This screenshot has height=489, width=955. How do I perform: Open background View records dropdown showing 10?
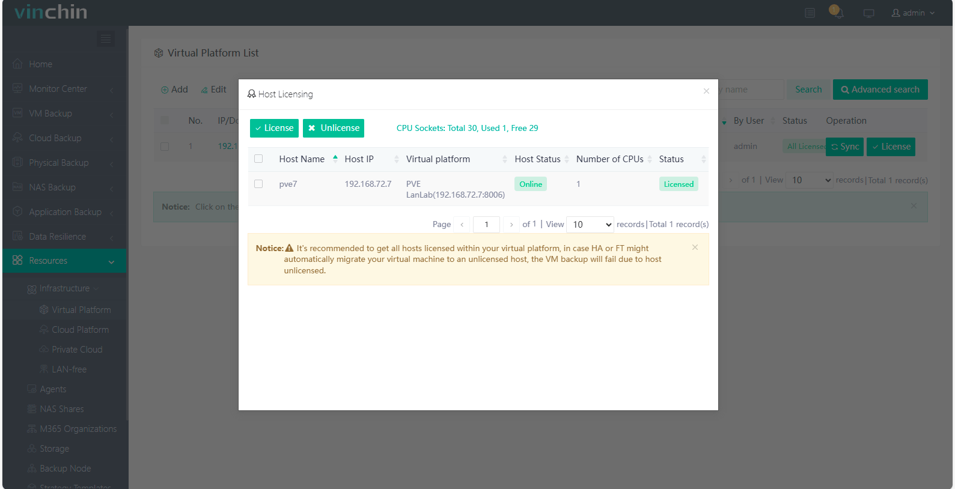811,180
